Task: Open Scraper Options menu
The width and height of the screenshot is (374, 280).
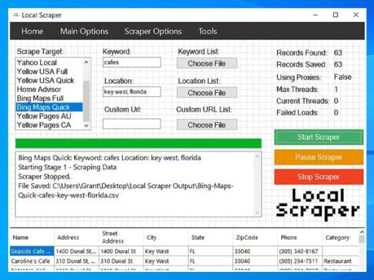Action: (153, 31)
